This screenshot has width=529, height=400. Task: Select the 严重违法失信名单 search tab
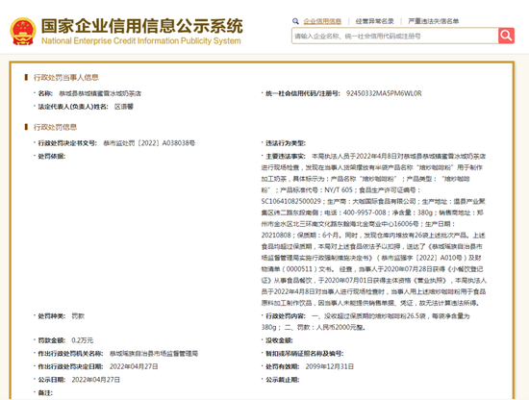point(433,21)
